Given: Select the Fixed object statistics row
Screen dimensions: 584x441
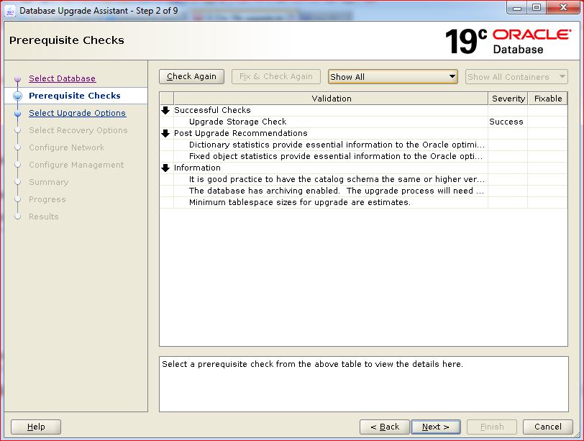Looking at the screenshot, I should (336, 156).
